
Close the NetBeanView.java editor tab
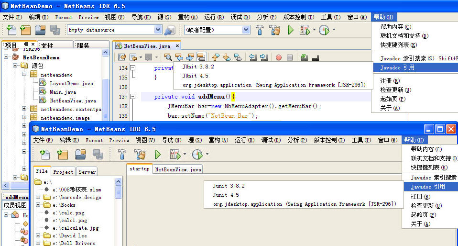177,46
